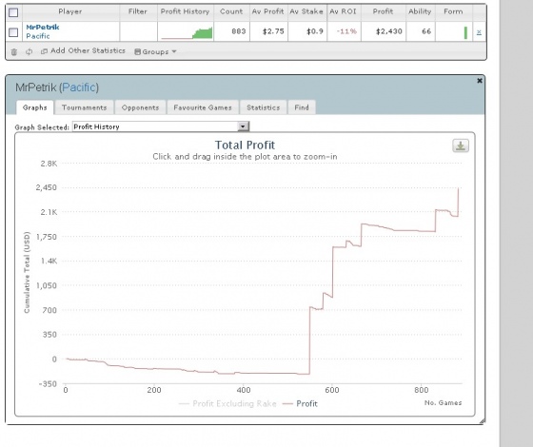Sort by Av ROI column header
This screenshot has width=533, height=447.
(x=343, y=11)
